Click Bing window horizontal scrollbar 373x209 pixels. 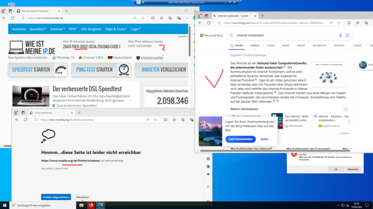[x=275, y=151]
